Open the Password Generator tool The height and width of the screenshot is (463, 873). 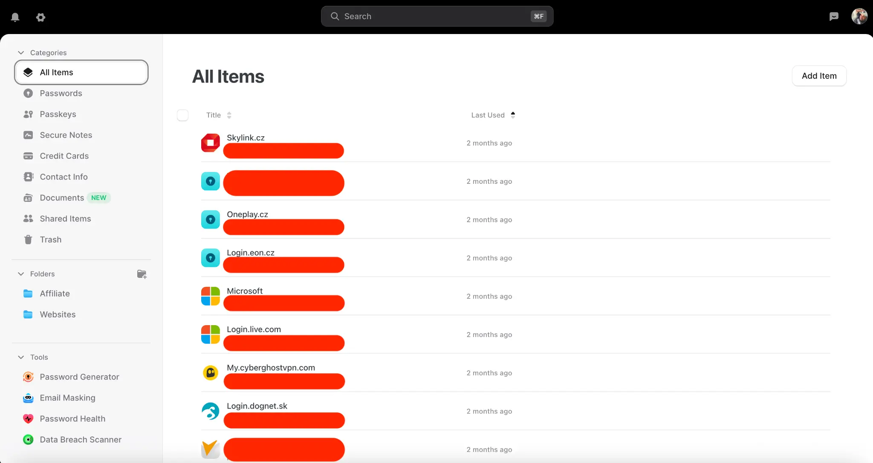point(79,377)
